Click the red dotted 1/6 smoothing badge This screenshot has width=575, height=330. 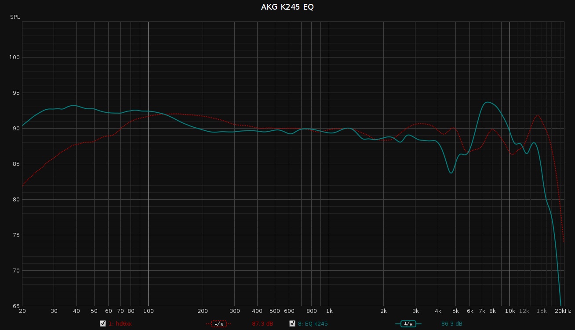(x=218, y=324)
